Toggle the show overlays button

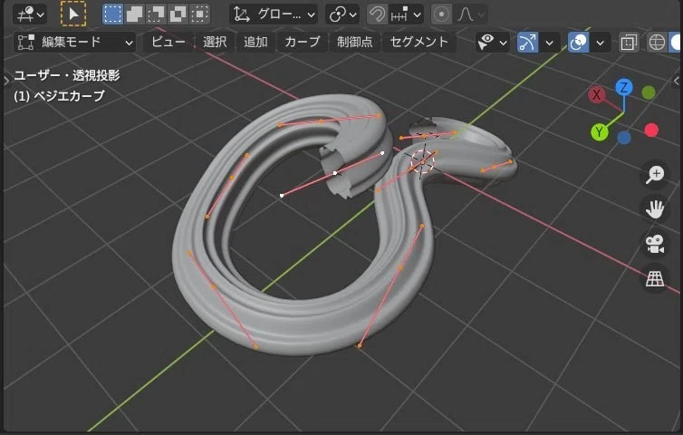click(x=579, y=43)
